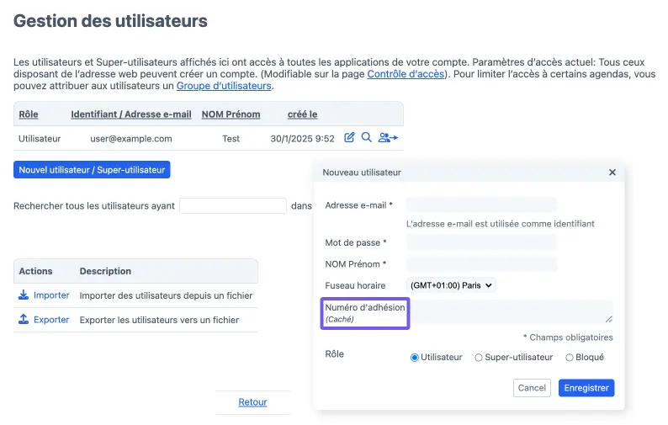
Task: Click the Exporter upload icon
Action: coord(24,320)
